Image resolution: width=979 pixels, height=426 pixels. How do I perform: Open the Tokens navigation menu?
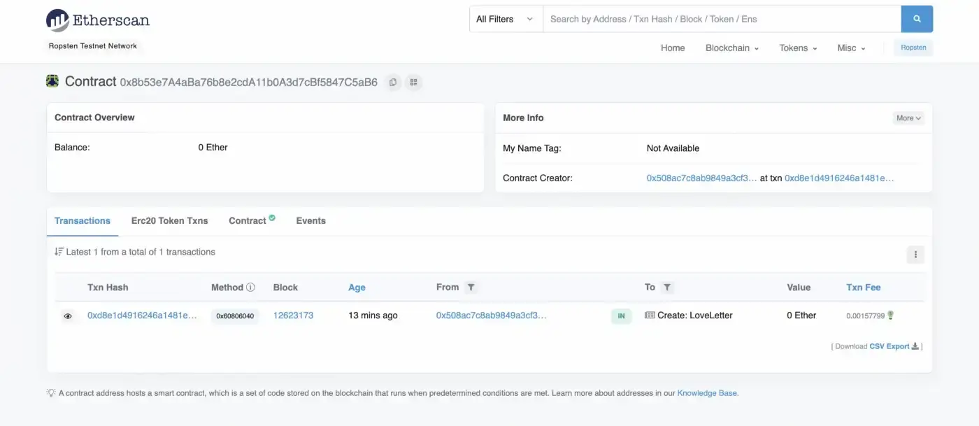[798, 48]
